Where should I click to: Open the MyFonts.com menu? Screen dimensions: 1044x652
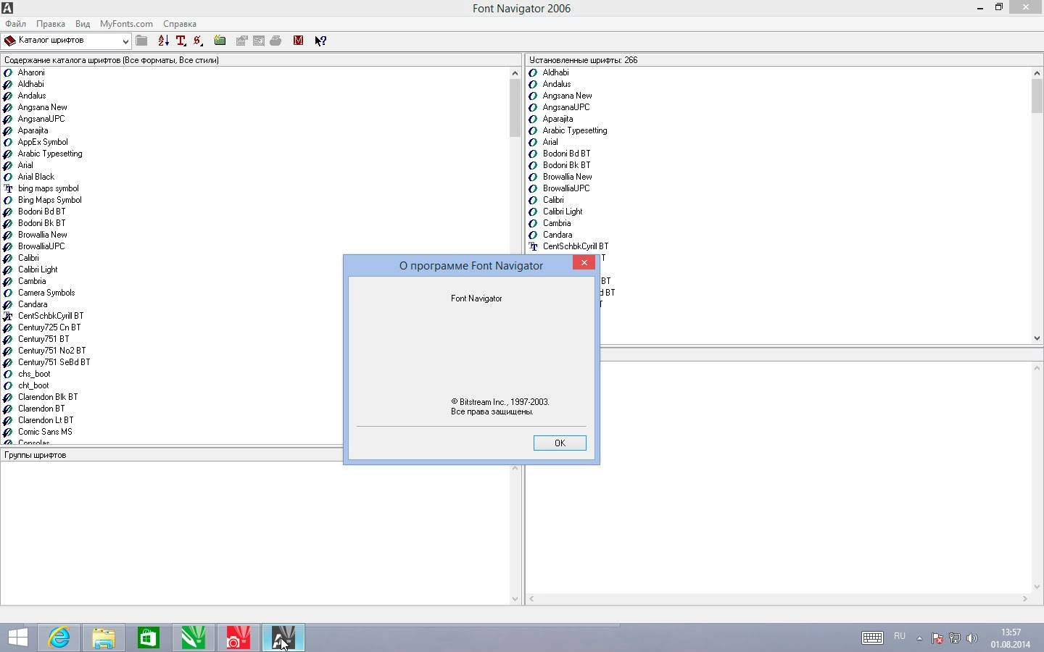pyautogui.click(x=126, y=24)
